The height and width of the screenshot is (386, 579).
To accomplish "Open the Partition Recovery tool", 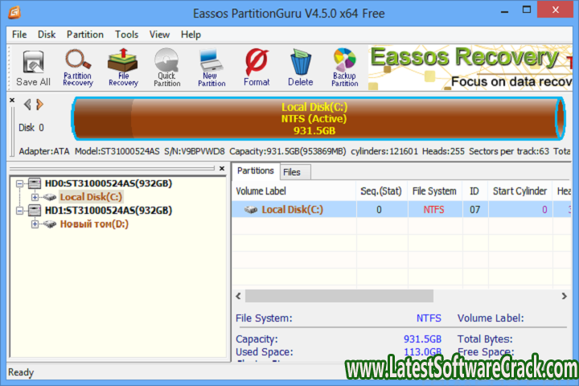I will [x=78, y=68].
